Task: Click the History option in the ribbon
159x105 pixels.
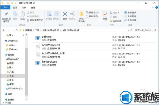Action: (x=116, y=21)
